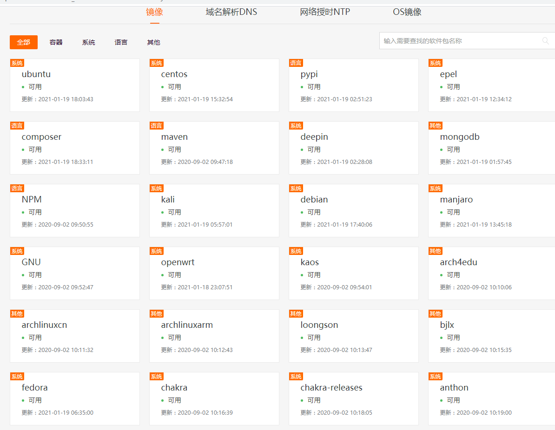Open the centos mirror card

(214, 85)
